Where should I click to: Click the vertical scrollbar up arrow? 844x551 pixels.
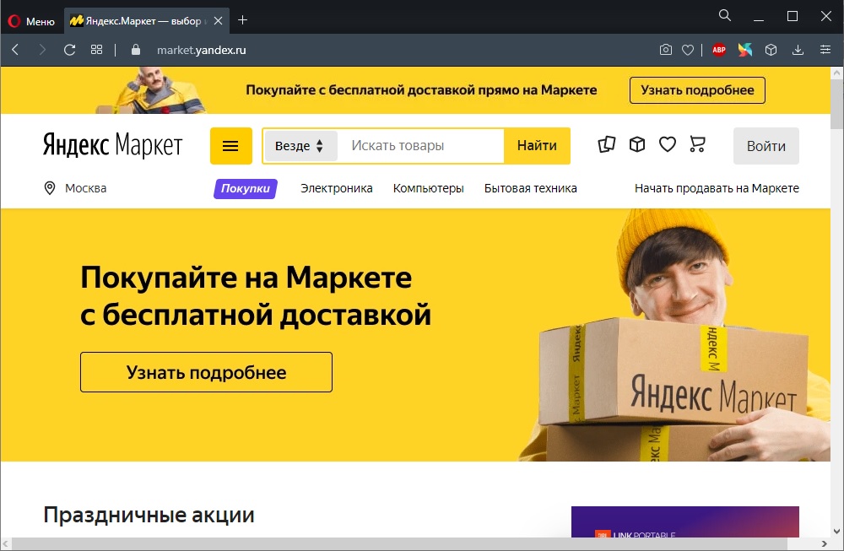[836, 73]
